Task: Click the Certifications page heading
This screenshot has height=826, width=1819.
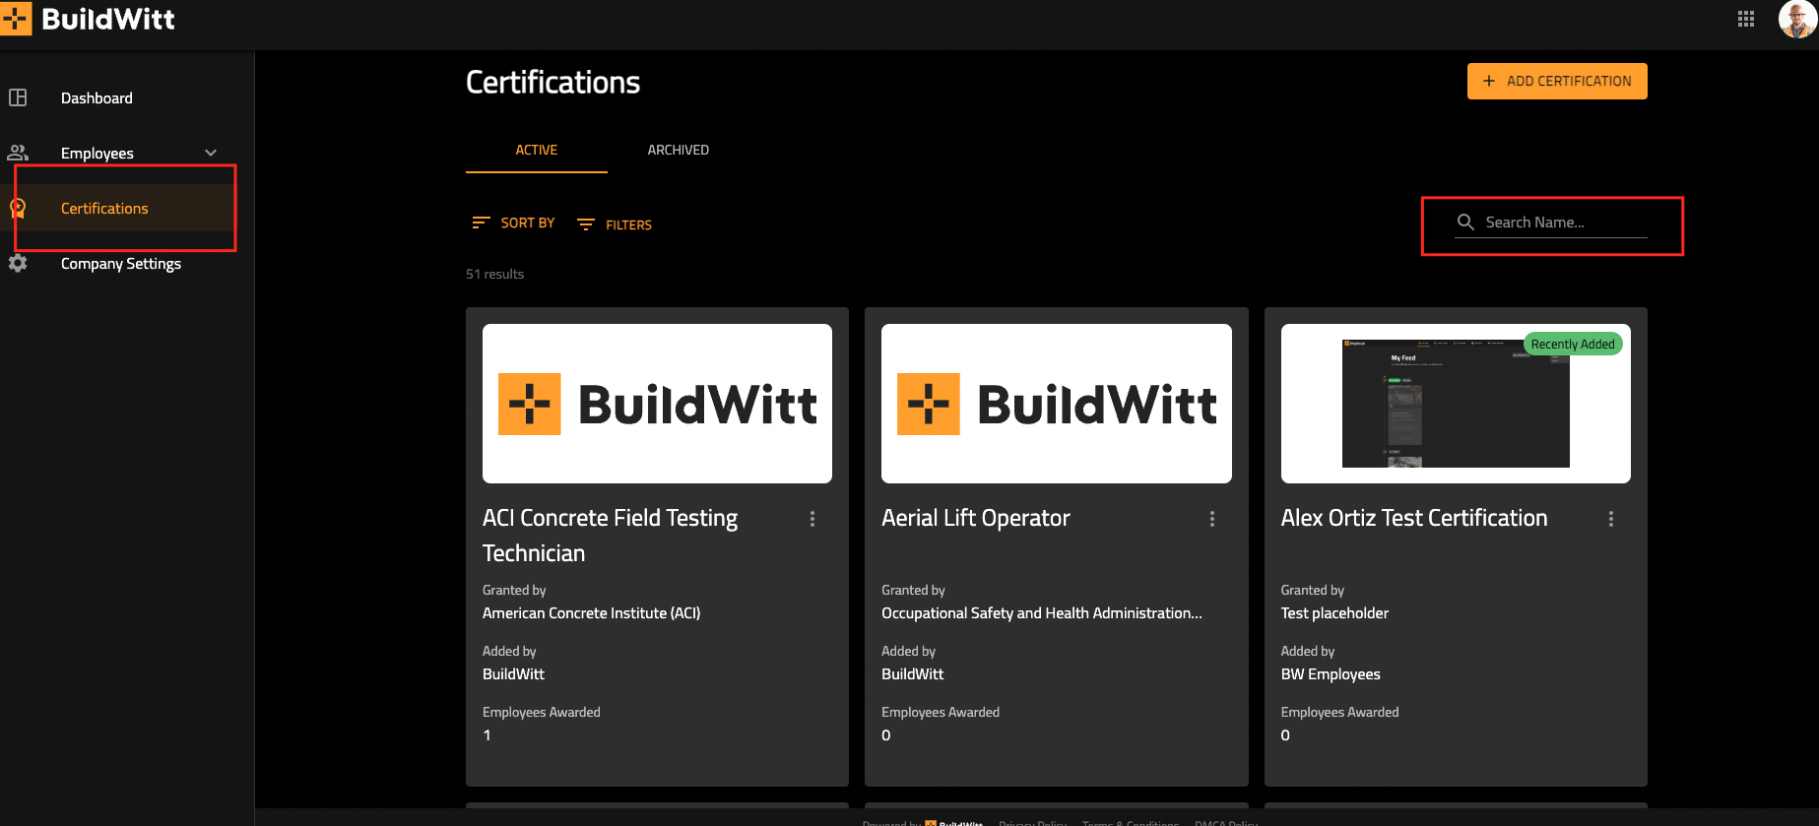Action: coord(552,82)
